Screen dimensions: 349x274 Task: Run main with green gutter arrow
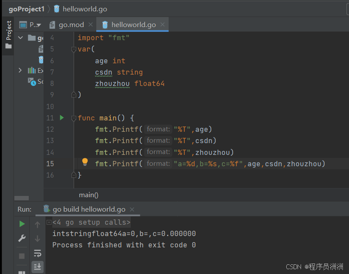(62, 118)
